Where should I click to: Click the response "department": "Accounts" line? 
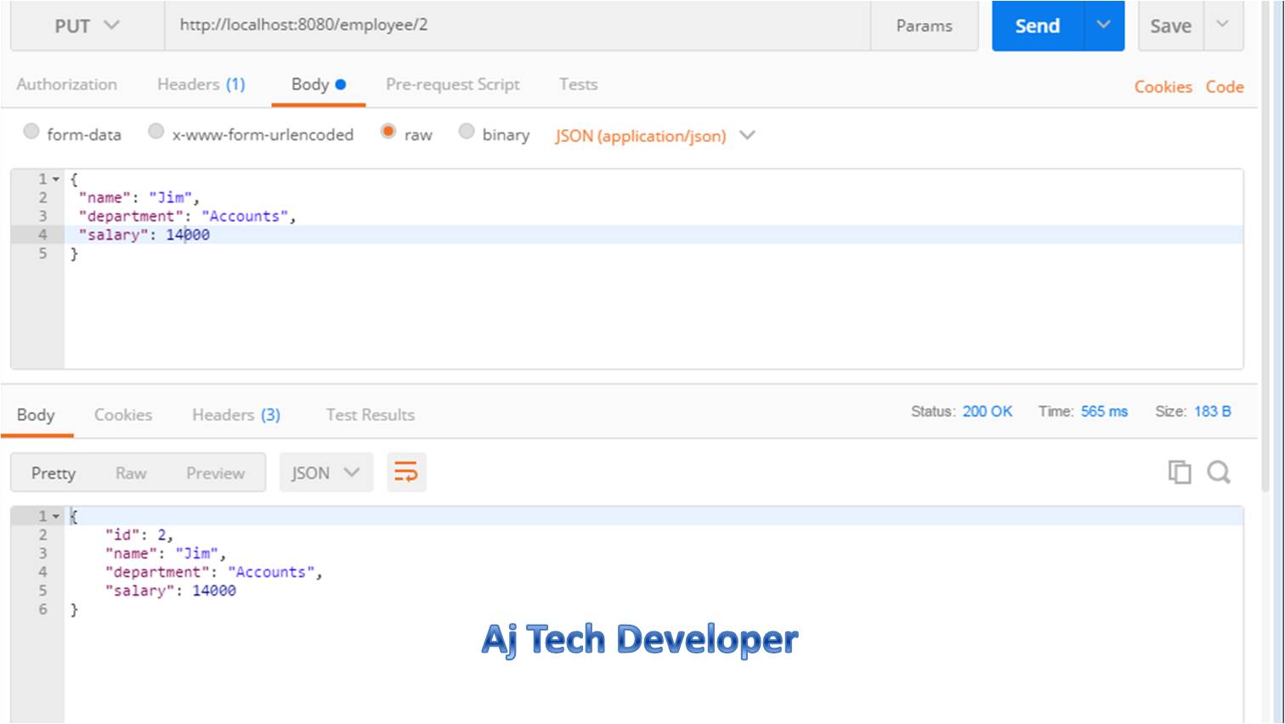click(213, 573)
